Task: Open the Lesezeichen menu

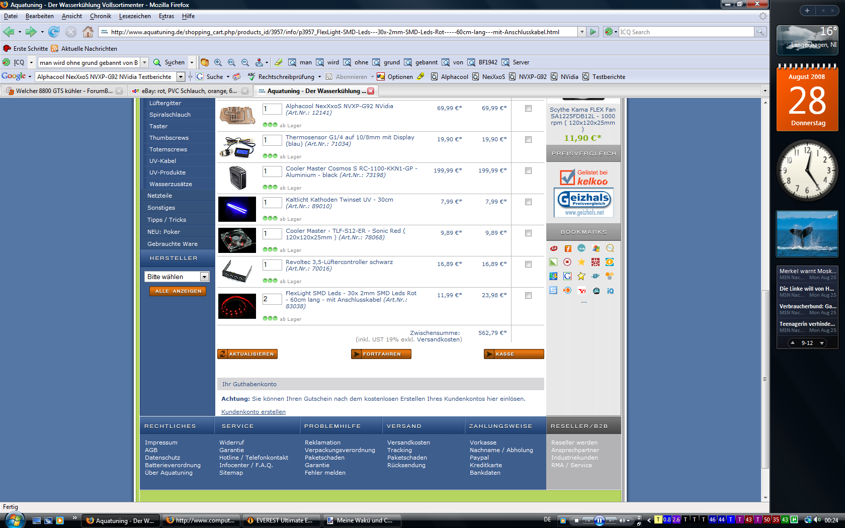Action: pos(135,16)
